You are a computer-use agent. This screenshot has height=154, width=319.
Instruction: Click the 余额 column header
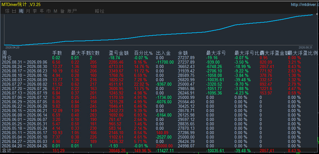coord(183,53)
